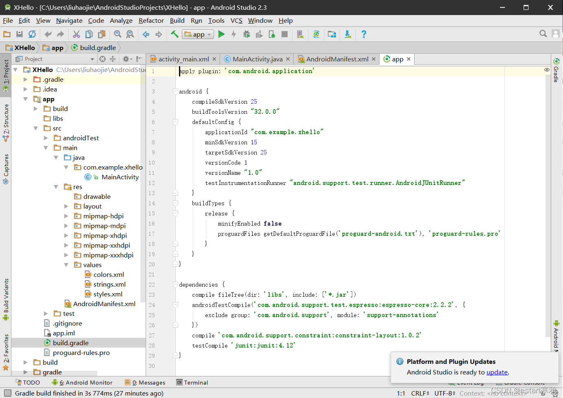563x398 pixels.
Task: Click the Cut scissors icon in toolbar
Action: [x=76, y=35]
